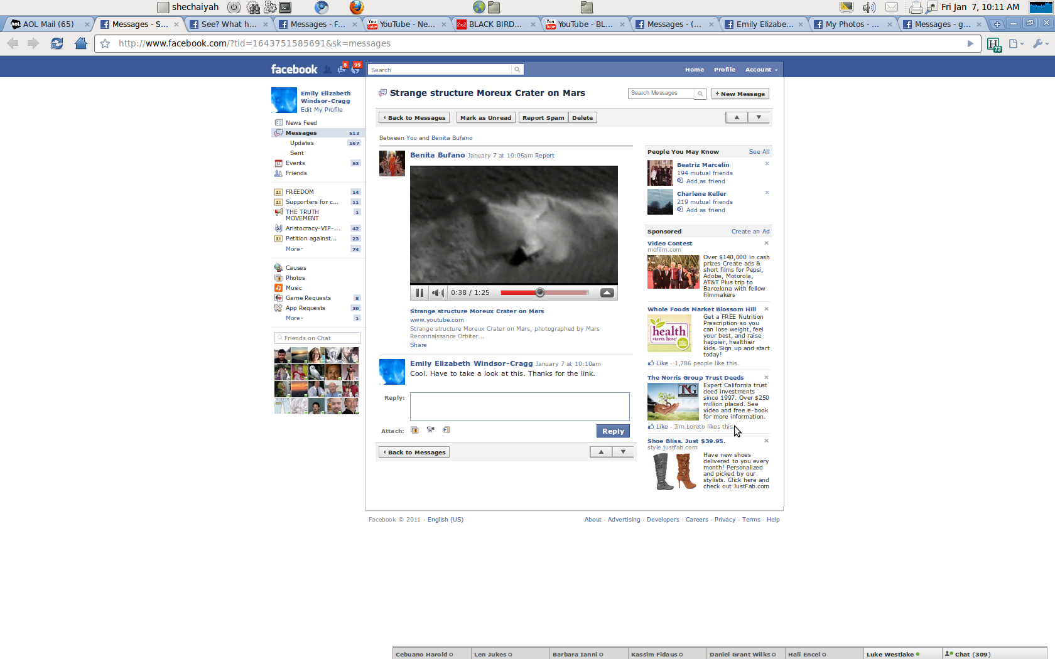Open Luke Westlake chat tab
This screenshot has width=1055, height=659.
coord(902,654)
